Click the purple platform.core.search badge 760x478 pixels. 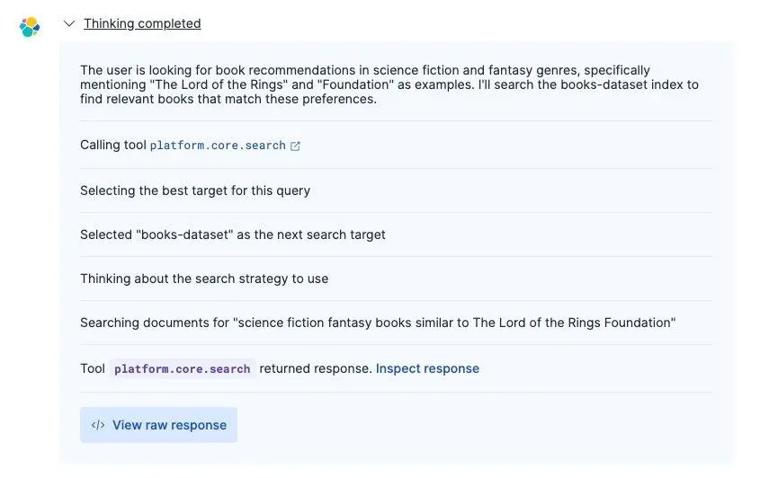click(x=183, y=369)
